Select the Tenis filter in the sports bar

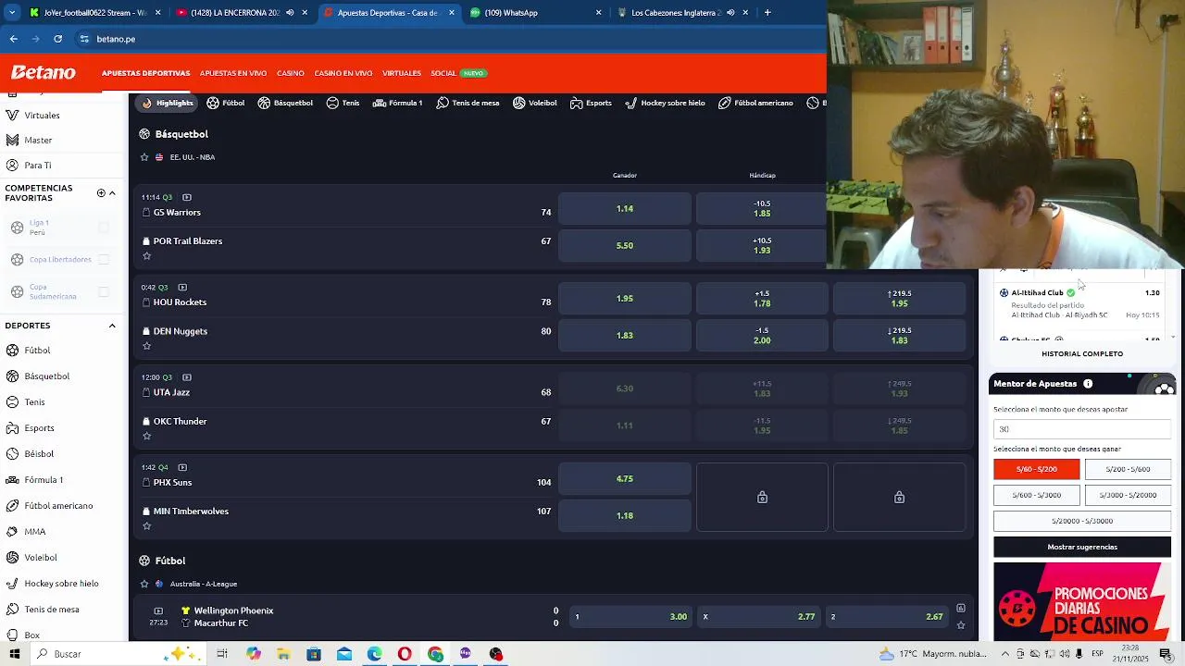tap(343, 103)
